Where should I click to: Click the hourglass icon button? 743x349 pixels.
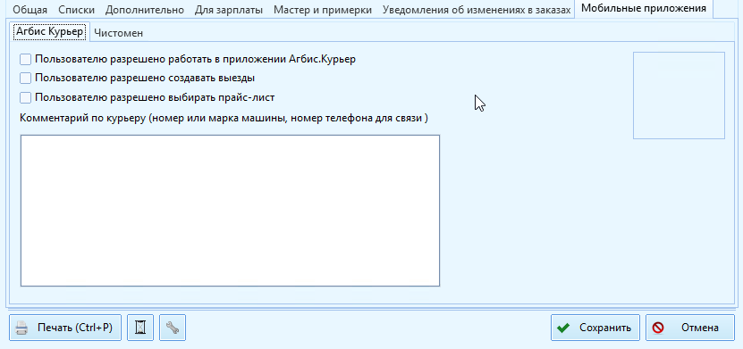140,328
